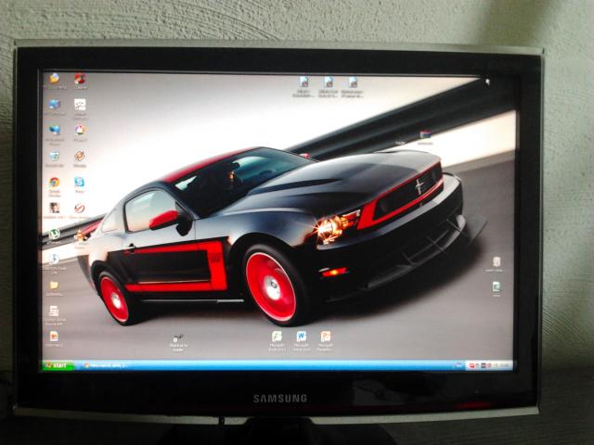Select the yellow folder icon on left column
This screenshot has width=594, height=445.
point(55,286)
